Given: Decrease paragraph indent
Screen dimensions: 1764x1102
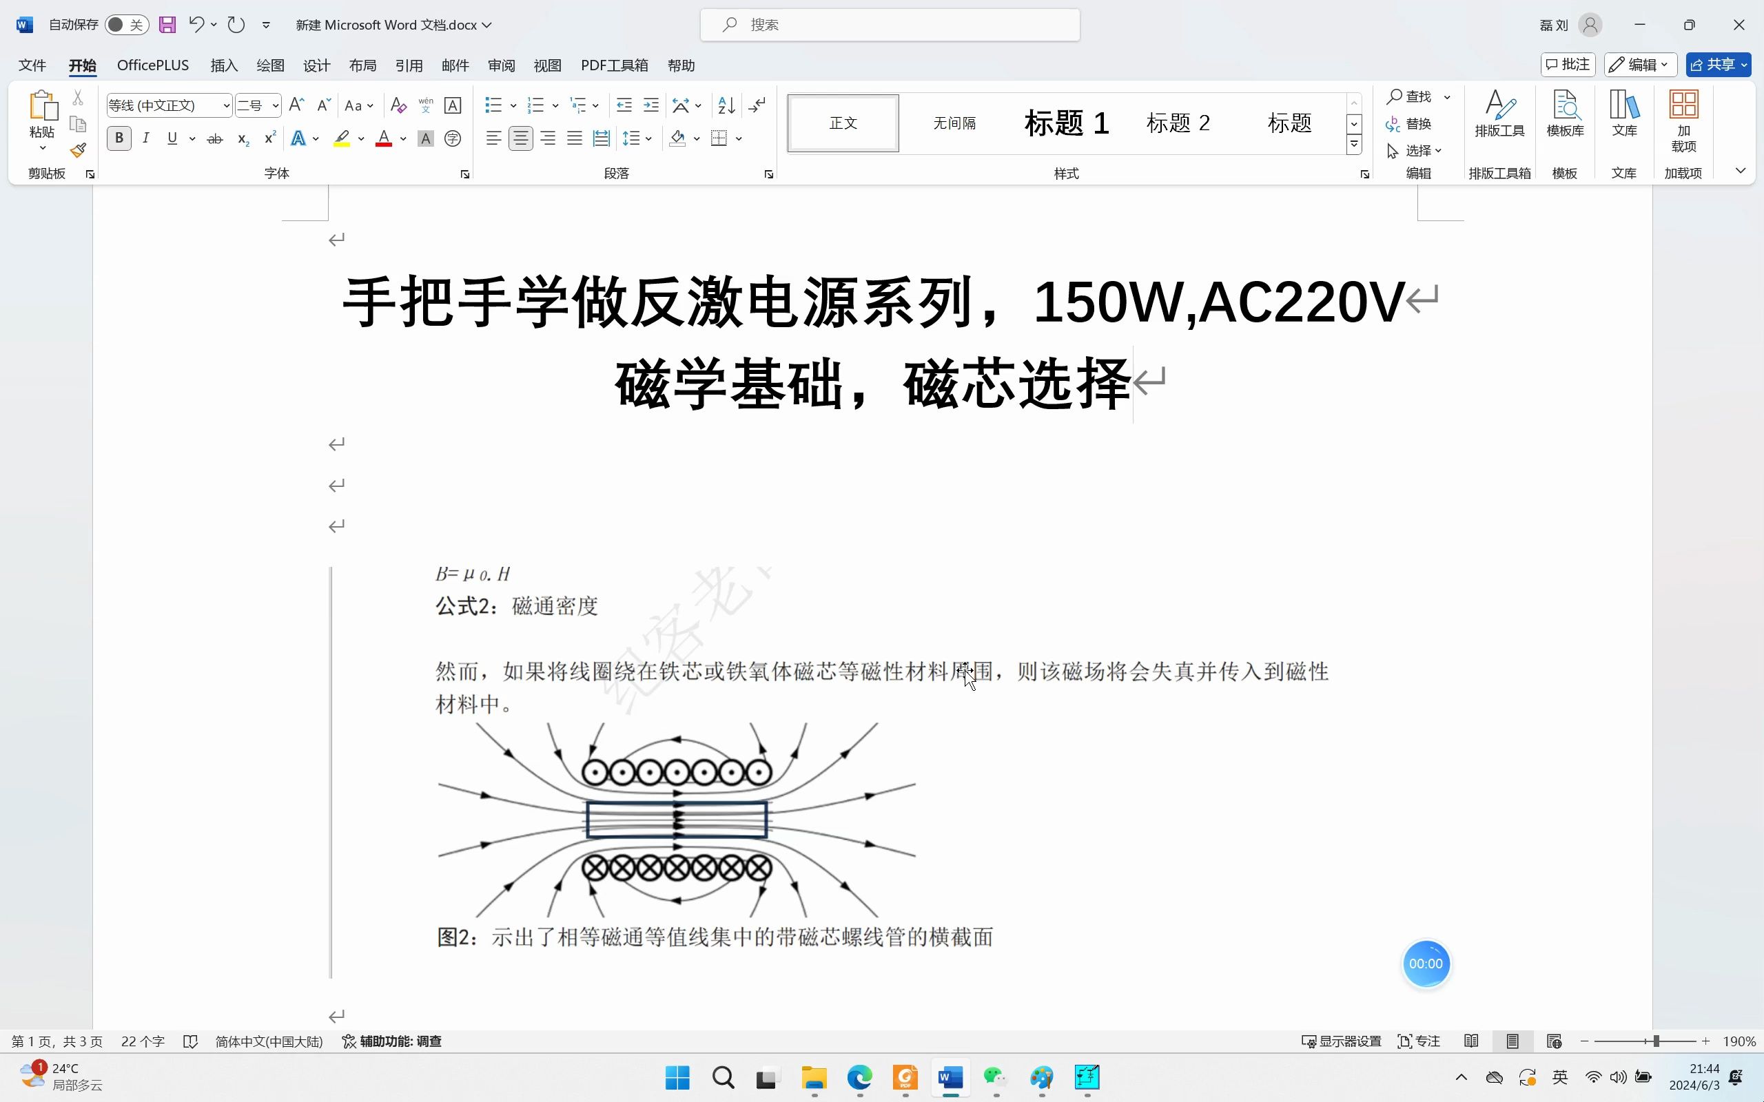Looking at the screenshot, I should (x=624, y=105).
